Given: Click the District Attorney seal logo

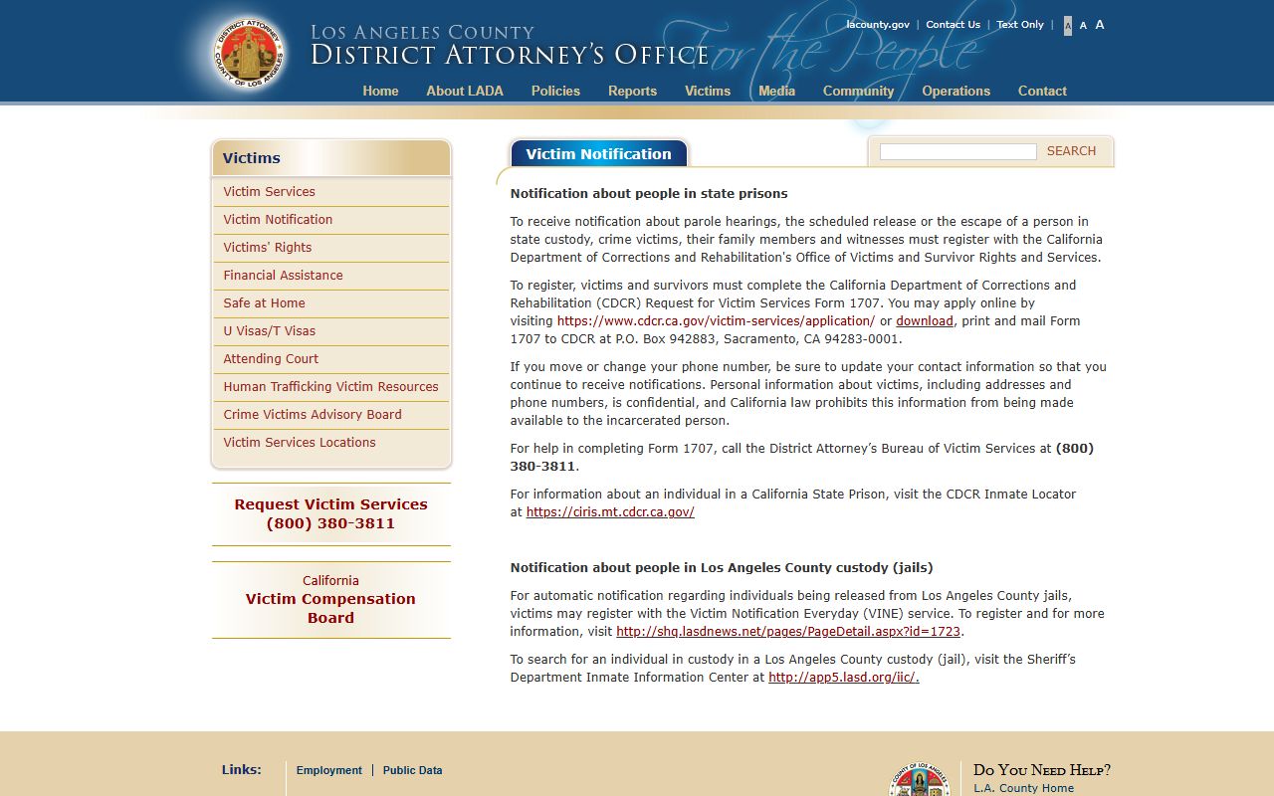Looking at the screenshot, I should click(249, 52).
